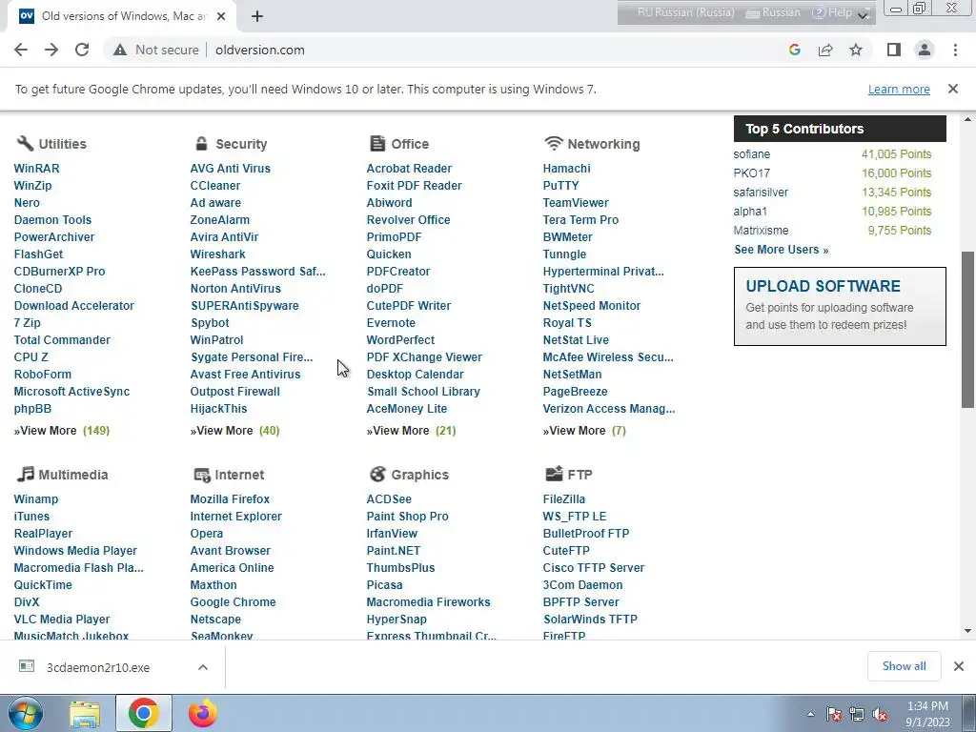The width and height of the screenshot is (976, 732).
Task: Click the UPLOAD SOFTWARE banner
Action: (840, 306)
